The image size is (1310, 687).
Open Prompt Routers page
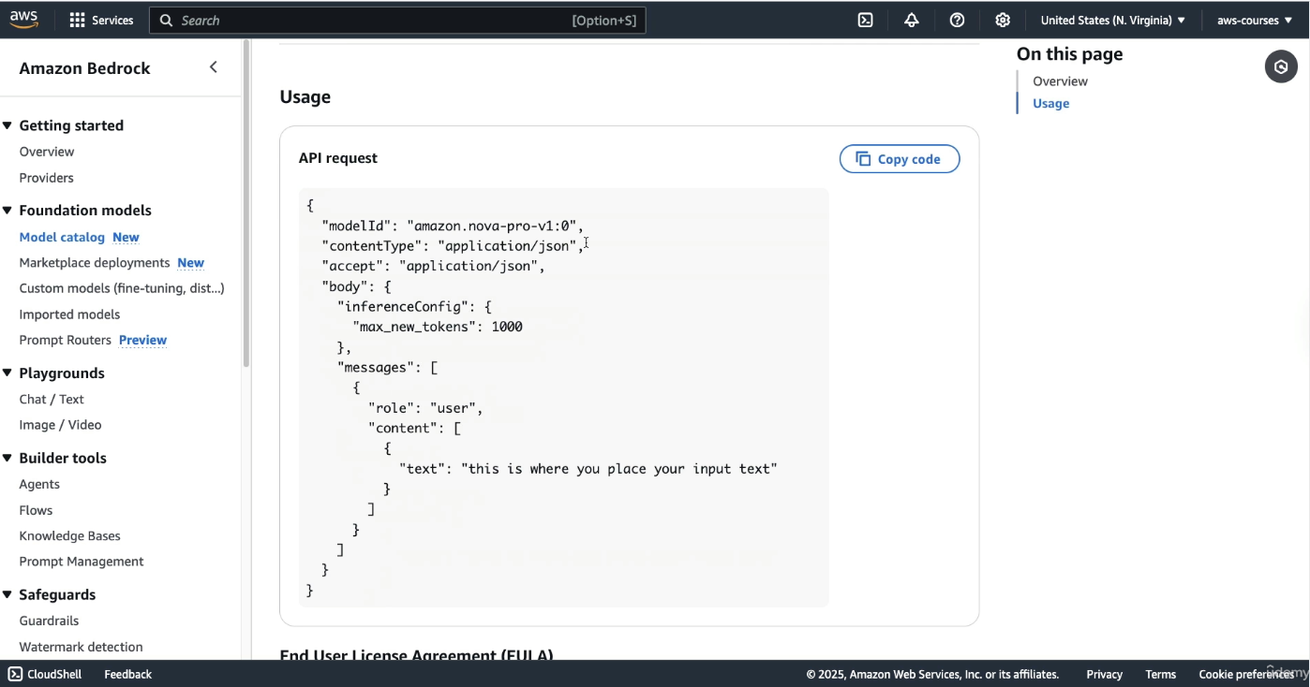point(66,340)
